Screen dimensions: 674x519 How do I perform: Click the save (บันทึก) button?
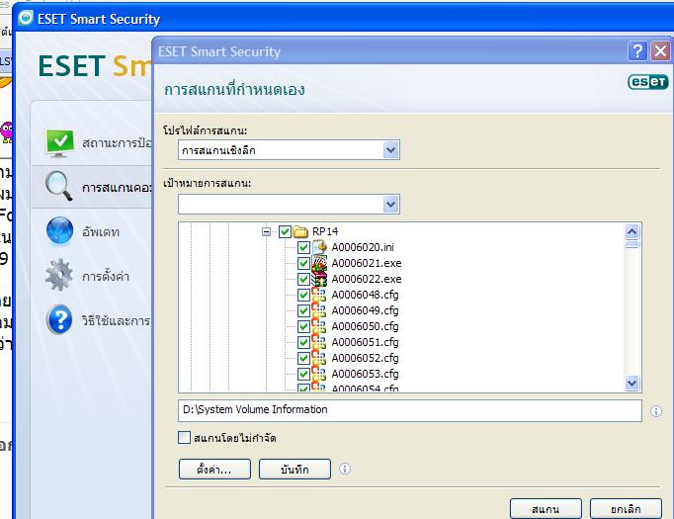(295, 470)
